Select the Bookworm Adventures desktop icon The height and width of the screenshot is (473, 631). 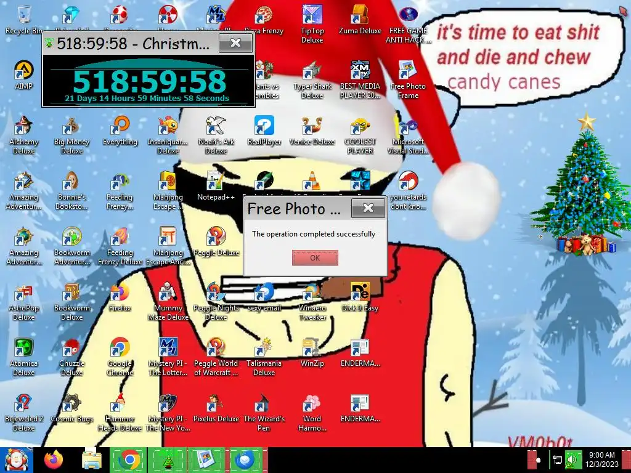tap(71, 246)
